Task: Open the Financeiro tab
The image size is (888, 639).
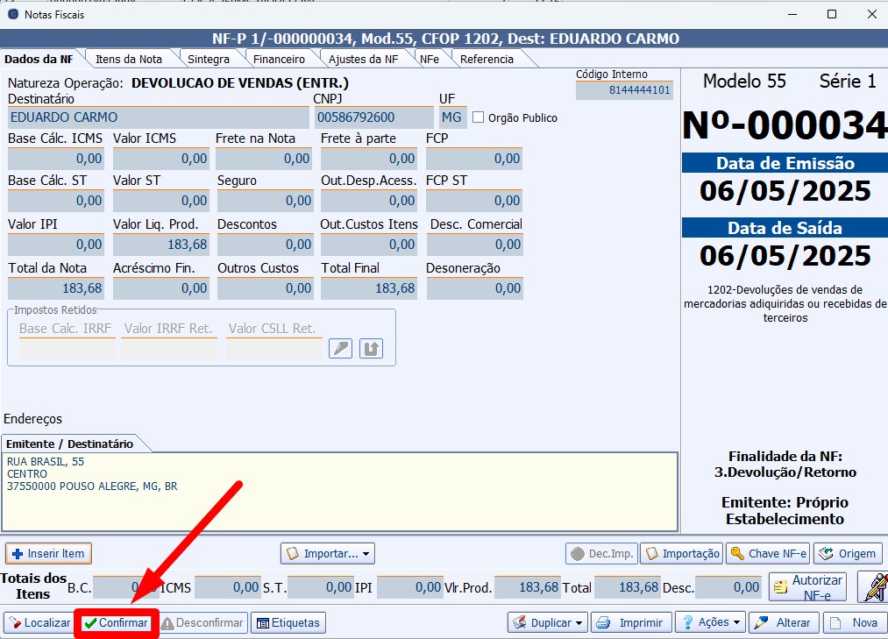Action: pos(279,59)
